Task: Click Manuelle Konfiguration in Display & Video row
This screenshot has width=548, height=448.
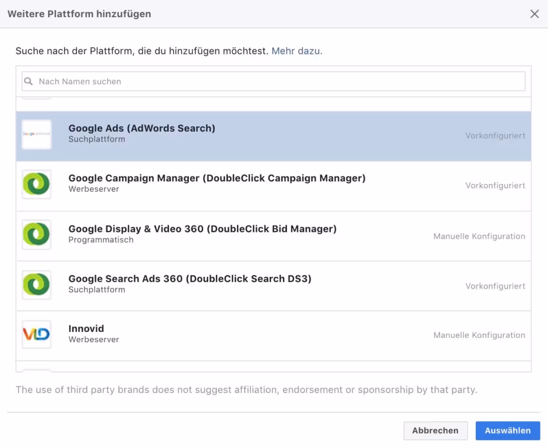Action: point(479,236)
